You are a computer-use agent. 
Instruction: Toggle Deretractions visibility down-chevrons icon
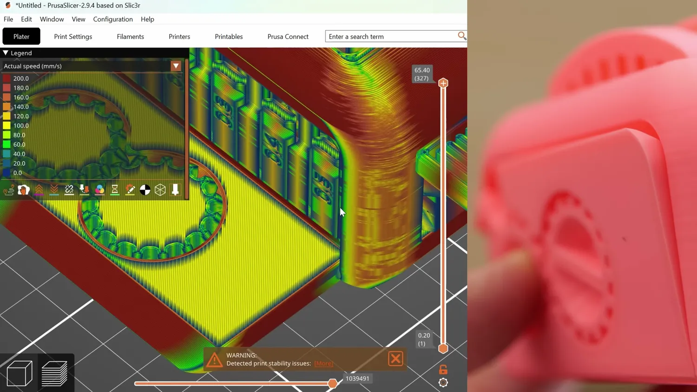coord(54,190)
